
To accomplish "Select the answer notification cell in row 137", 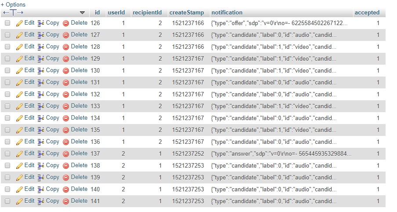I will point(281,154).
